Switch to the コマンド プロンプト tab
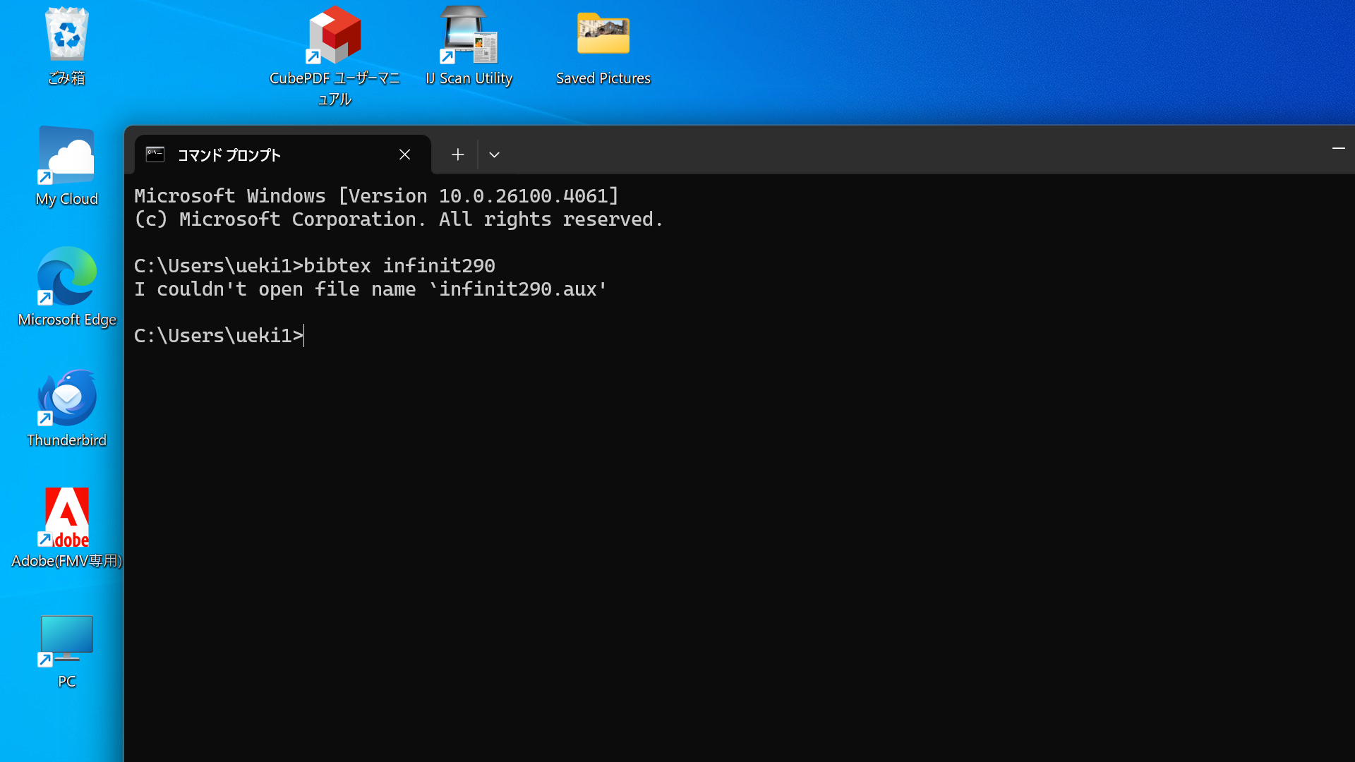The height and width of the screenshot is (762, 1355). pyautogui.click(x=282, y=155)
